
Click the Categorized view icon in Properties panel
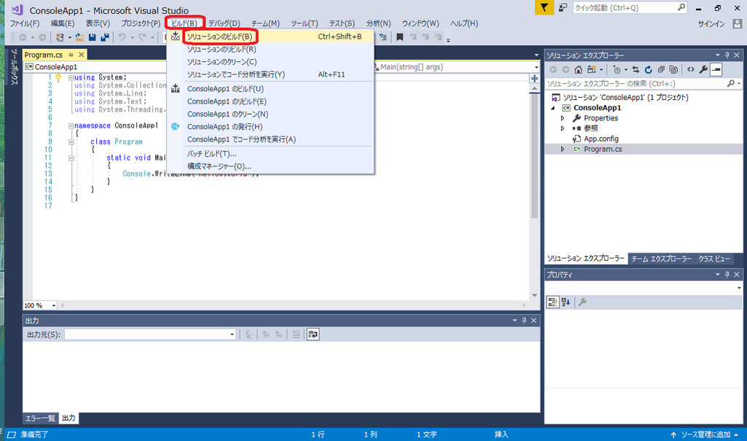[553, 302]
